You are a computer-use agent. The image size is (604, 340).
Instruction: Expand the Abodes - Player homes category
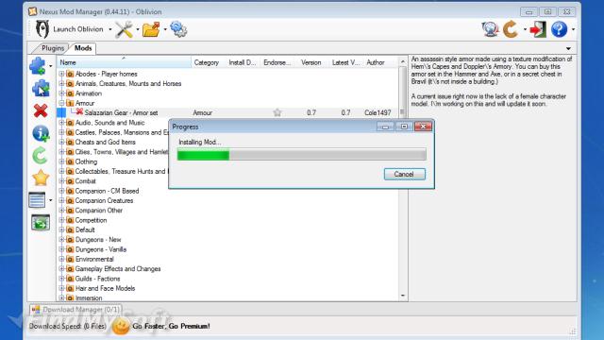61,74
